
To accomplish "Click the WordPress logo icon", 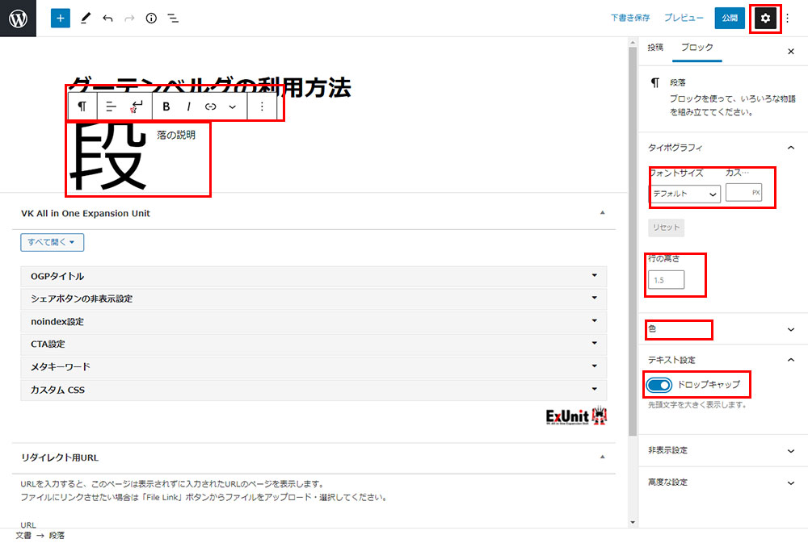I will click(x=18, y=18).
